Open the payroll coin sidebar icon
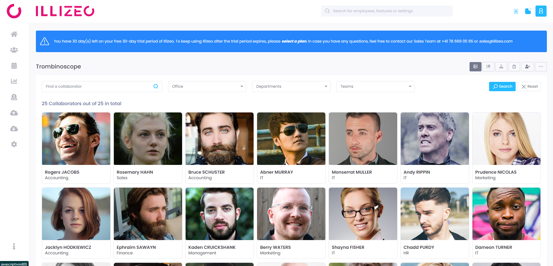The height and width of the screenshot is (266, 553). point(14,97)
